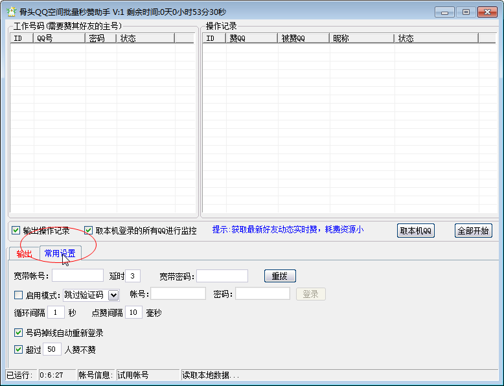This screenshot has height=386, width=504.
Task: Maximize the window
Action: tap(466, 12)
